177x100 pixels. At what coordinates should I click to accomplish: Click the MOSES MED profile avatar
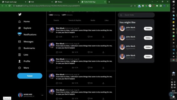point(20,95)
